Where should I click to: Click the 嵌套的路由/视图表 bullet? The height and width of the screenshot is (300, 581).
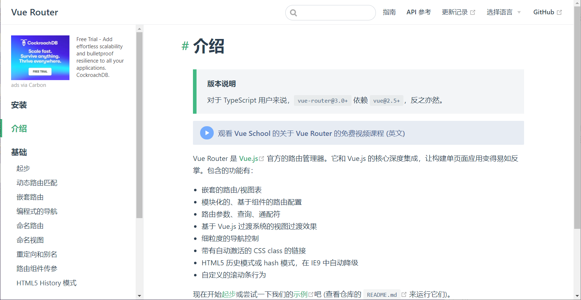click(232, 190)
